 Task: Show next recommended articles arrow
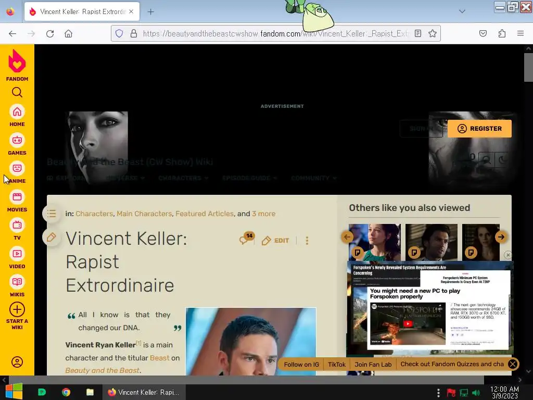501,237
